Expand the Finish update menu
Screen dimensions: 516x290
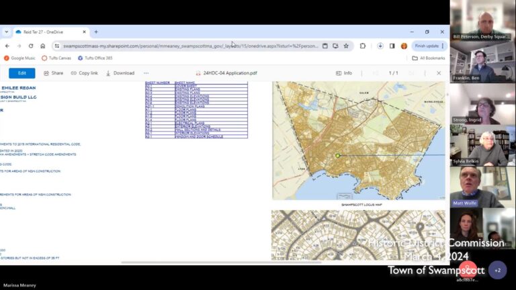[x=430, y=46]
